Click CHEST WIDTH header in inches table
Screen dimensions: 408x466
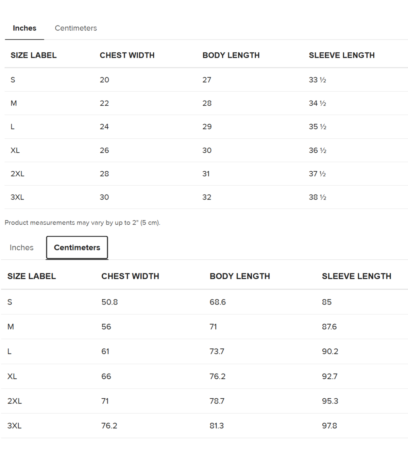coord(127,55)
